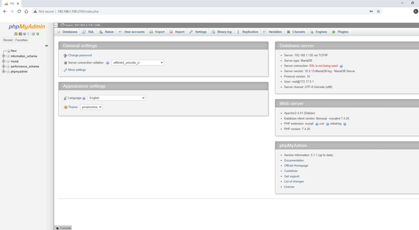Expand the performance_schema node
The width and height of the screenshot is (419, 230).
[x=3, y=66]
